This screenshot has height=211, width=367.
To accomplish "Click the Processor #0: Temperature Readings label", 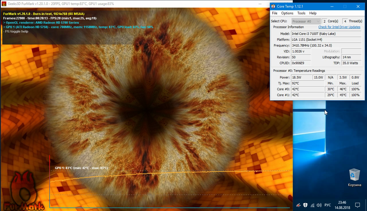I will coord(299,71).
